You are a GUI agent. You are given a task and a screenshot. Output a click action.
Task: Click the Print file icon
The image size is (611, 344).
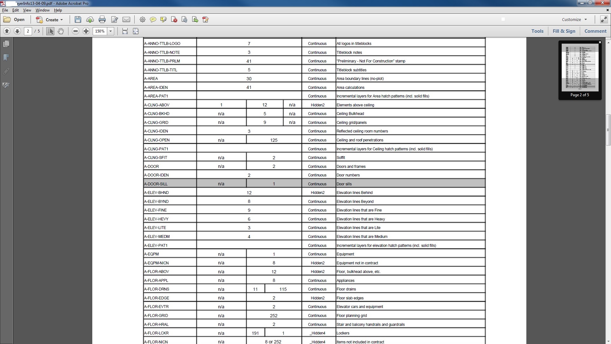coord(102,20)
